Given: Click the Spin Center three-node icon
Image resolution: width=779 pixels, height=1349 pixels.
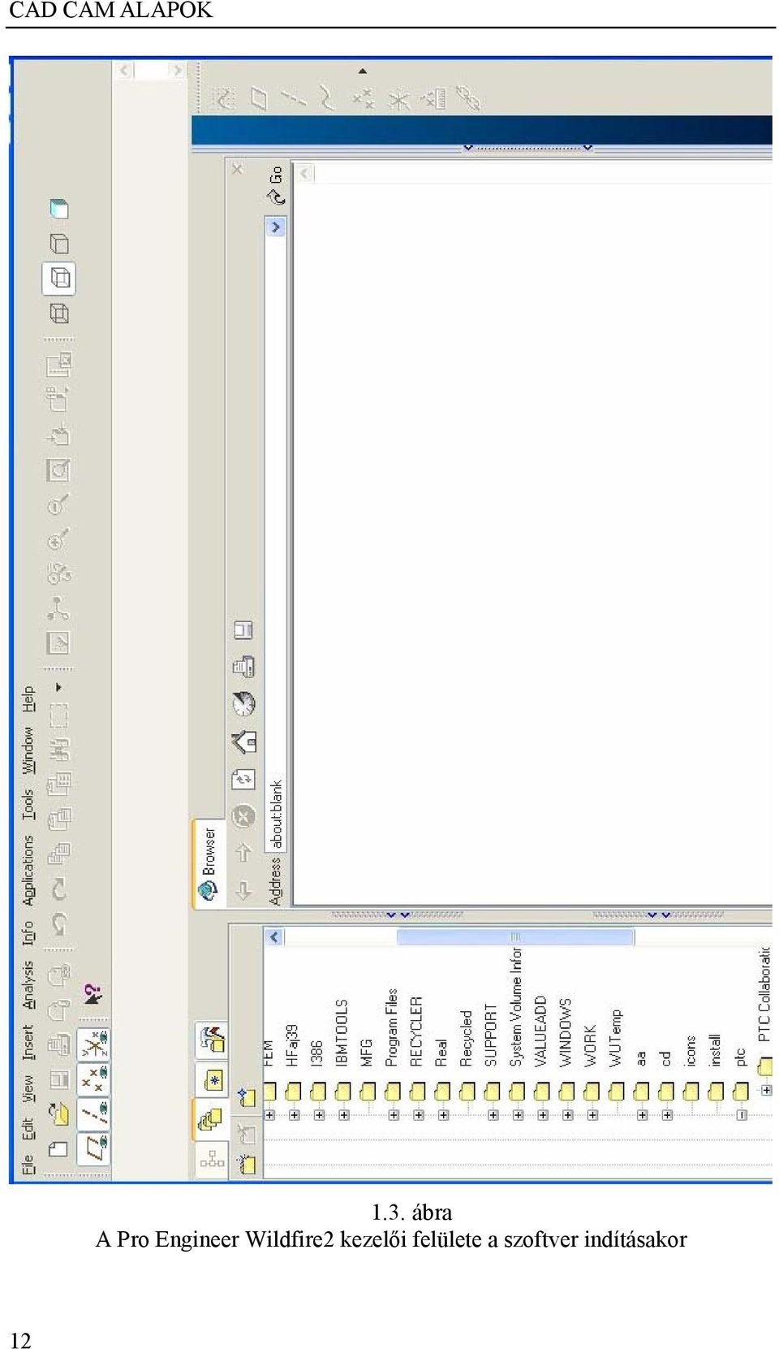Looking at the screenshot, I should [x=58, y=608].
